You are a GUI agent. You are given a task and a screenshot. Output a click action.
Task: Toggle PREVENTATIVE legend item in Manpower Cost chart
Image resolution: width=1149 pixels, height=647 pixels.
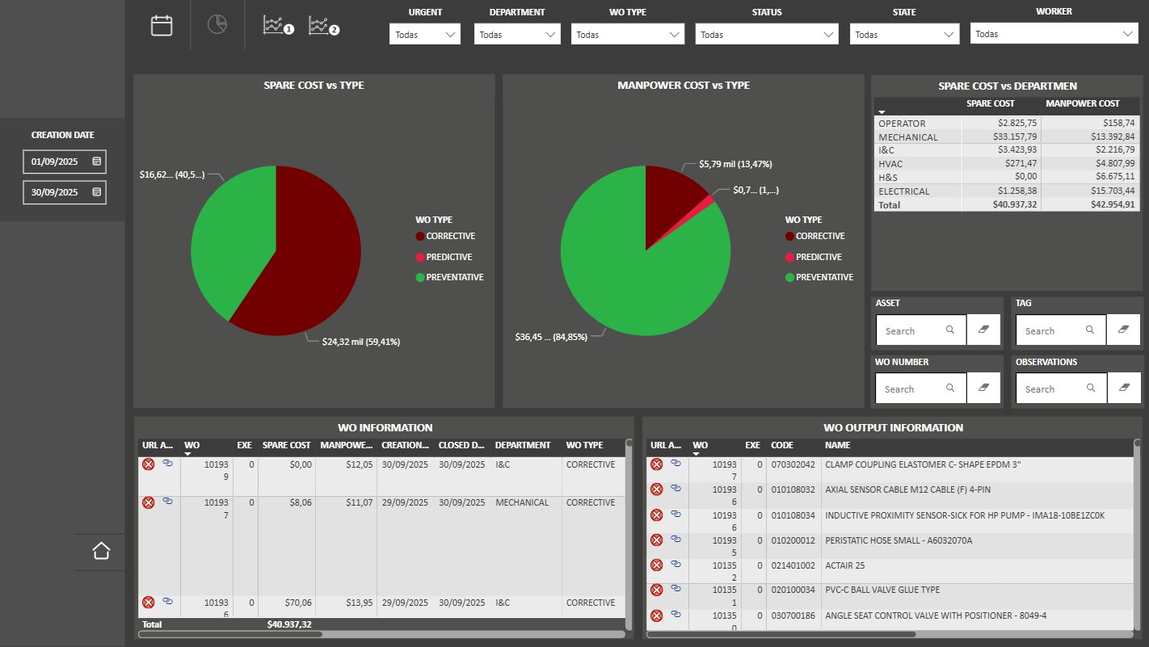click(x=824, y=277)
